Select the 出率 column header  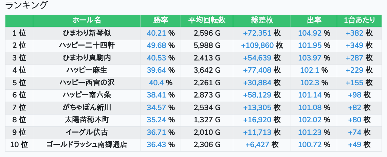coord(314,20)
